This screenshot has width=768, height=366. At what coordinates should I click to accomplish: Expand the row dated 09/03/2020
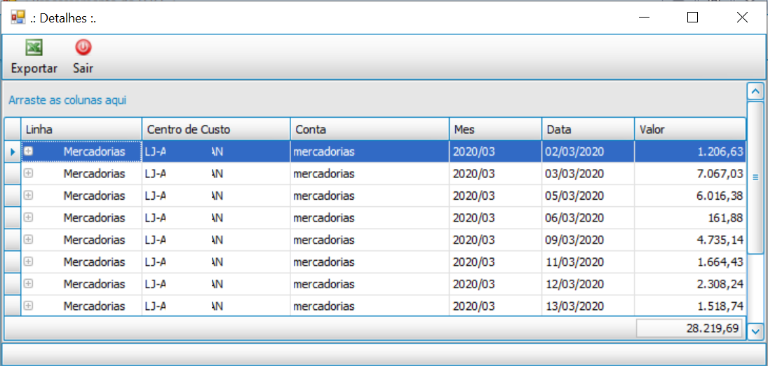(29, 239)
